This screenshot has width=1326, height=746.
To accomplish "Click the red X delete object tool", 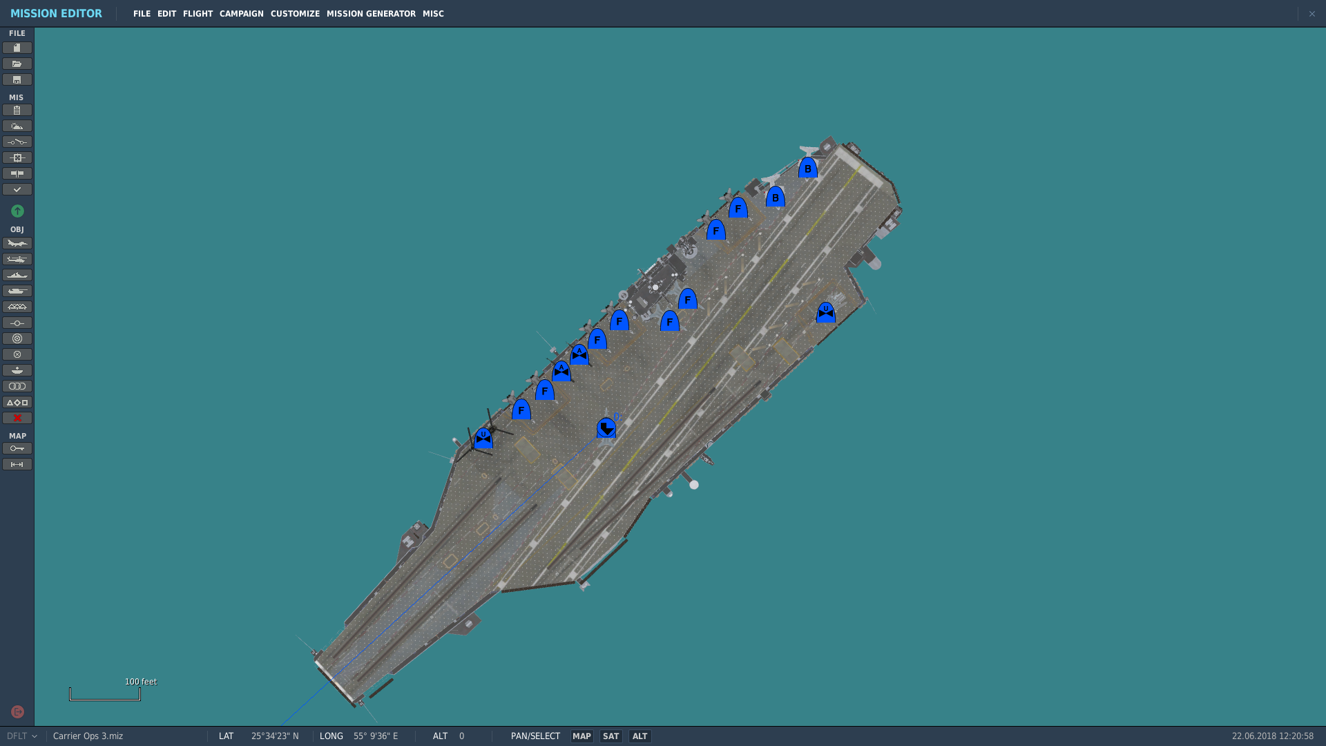I will coord(17,418).
